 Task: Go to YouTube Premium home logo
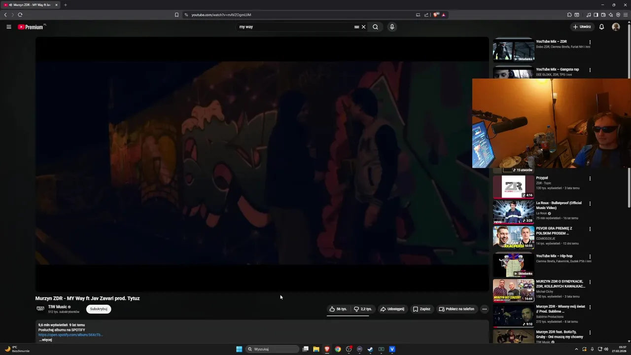tap(32, 27)
